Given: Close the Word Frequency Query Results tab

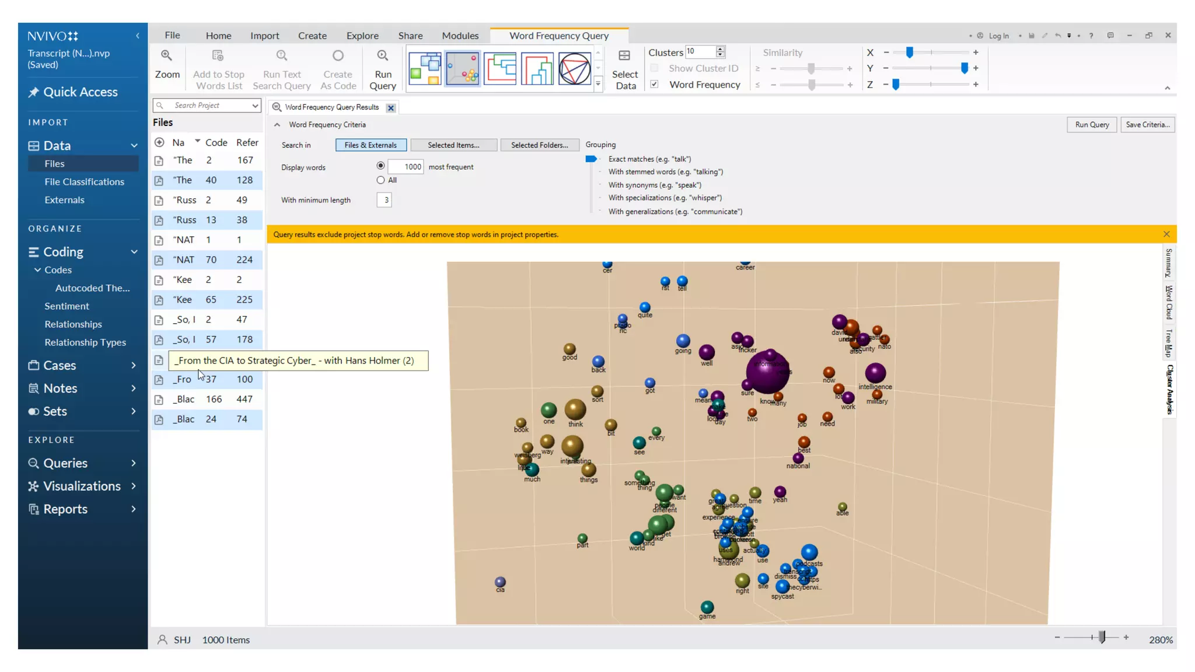Looking at the screenshot, I should point(391,108).
